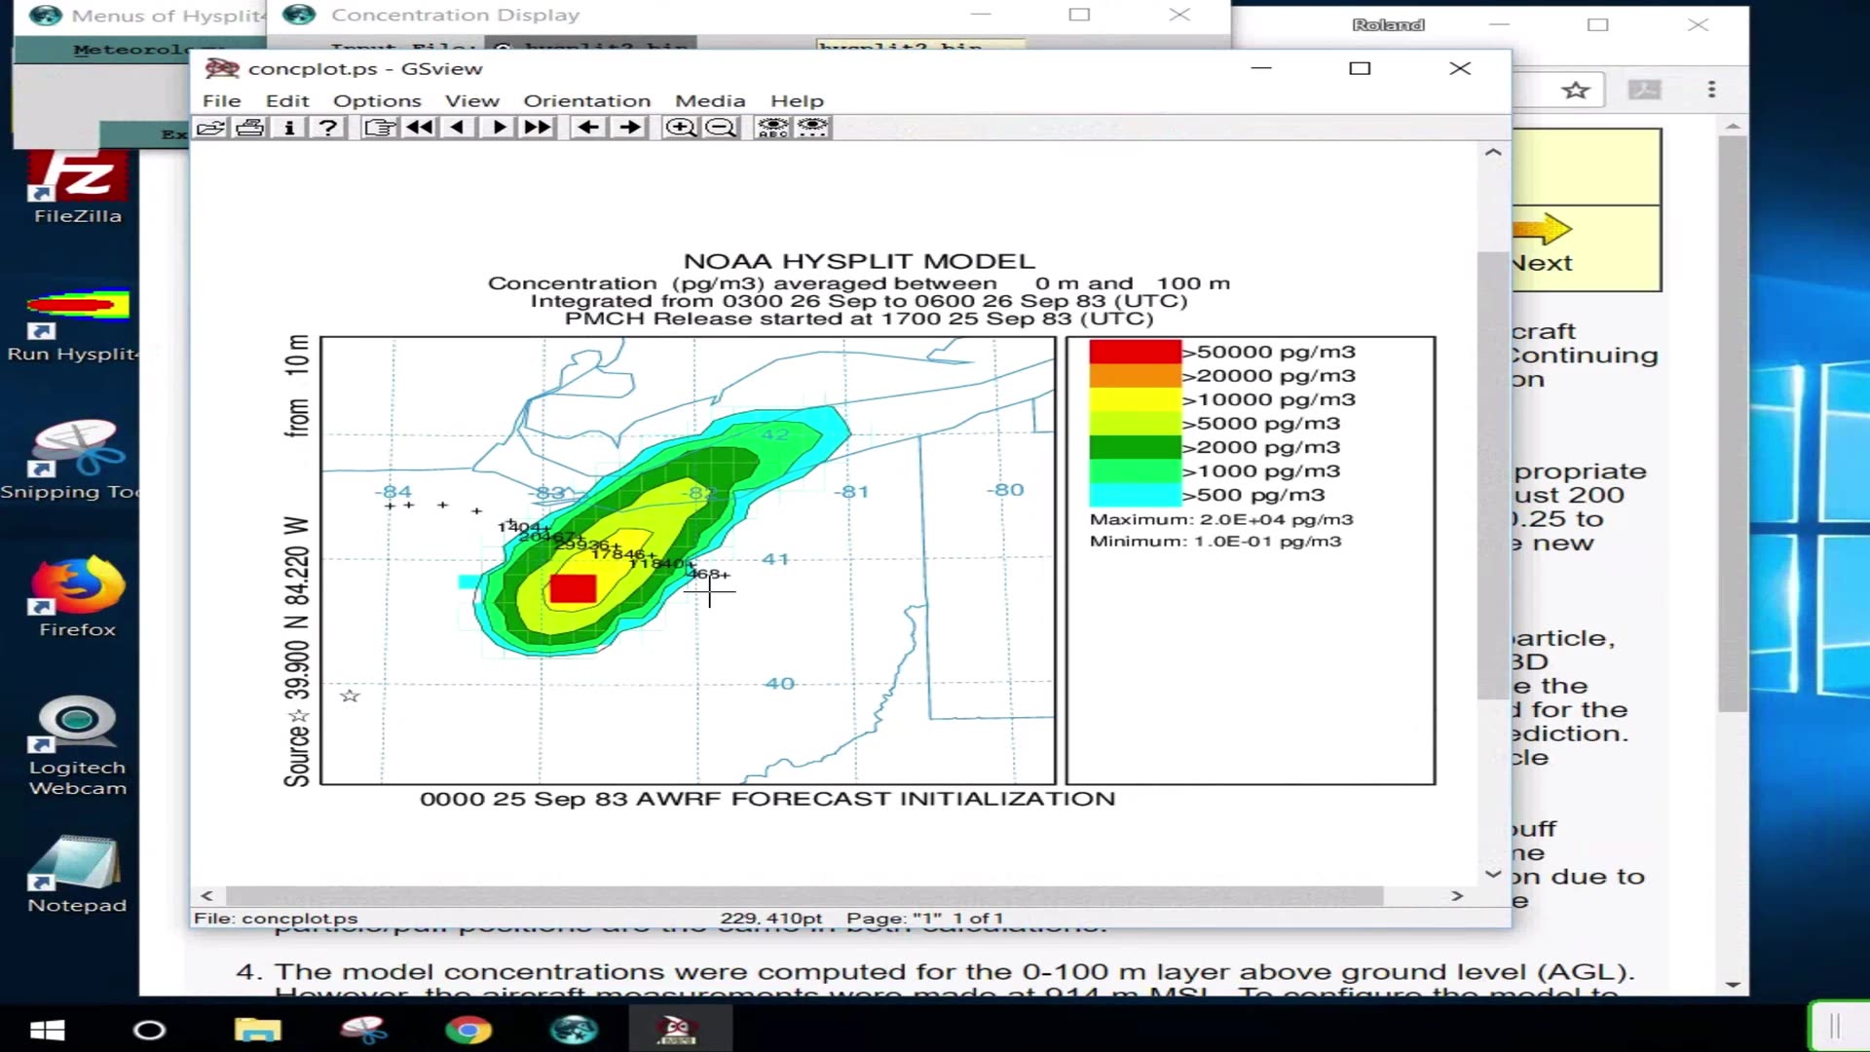1870x1052 pixels.
Task: Click the 'File: concplot.ps' status bar text
Action: [x=276, y=919]
